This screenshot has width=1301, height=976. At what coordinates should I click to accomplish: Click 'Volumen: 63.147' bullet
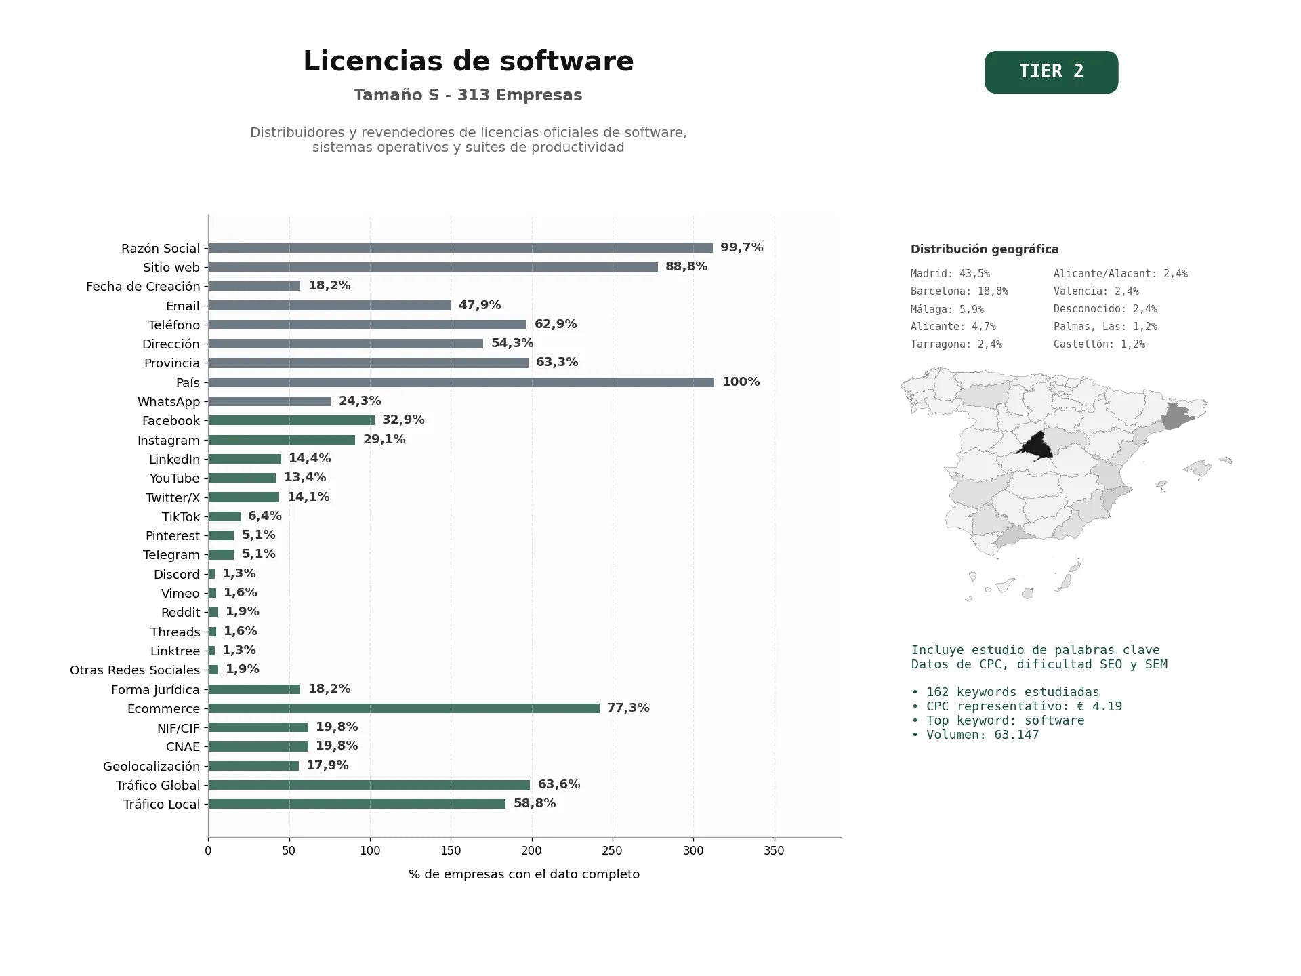click(x=975, y=735)
